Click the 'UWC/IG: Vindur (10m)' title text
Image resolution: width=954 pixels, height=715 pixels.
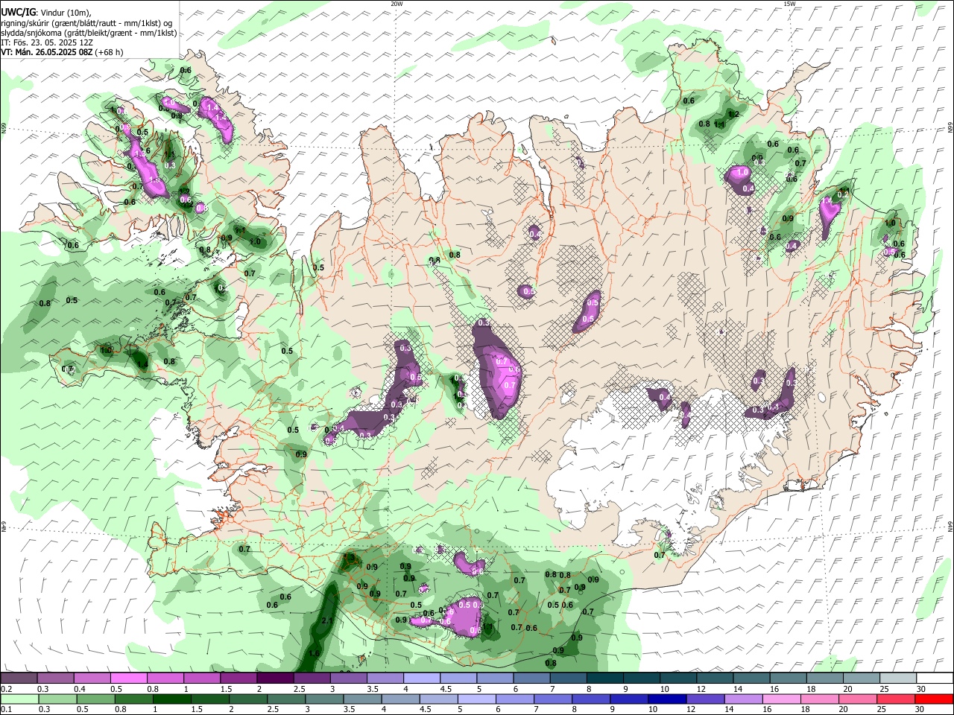(46, 13)
